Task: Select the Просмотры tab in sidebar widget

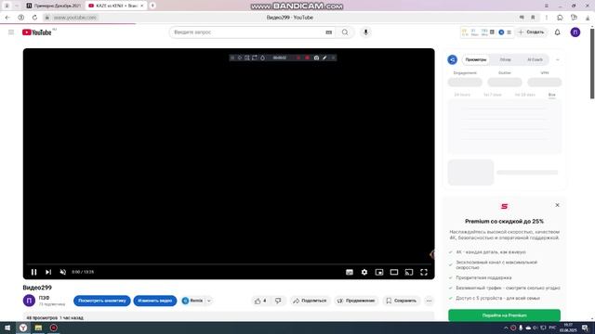Action: coord(475,59)
